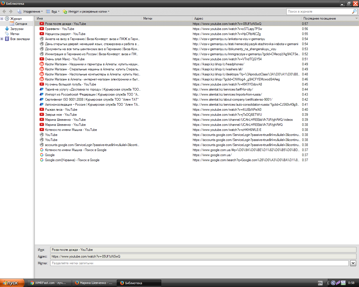Click the taskbar clock showing 0:58
Image resolution: width=359 pixels, height=287 pixels.
pos(351,283)
